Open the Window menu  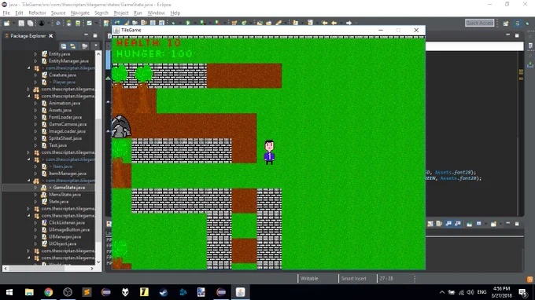tap(156, 13)
